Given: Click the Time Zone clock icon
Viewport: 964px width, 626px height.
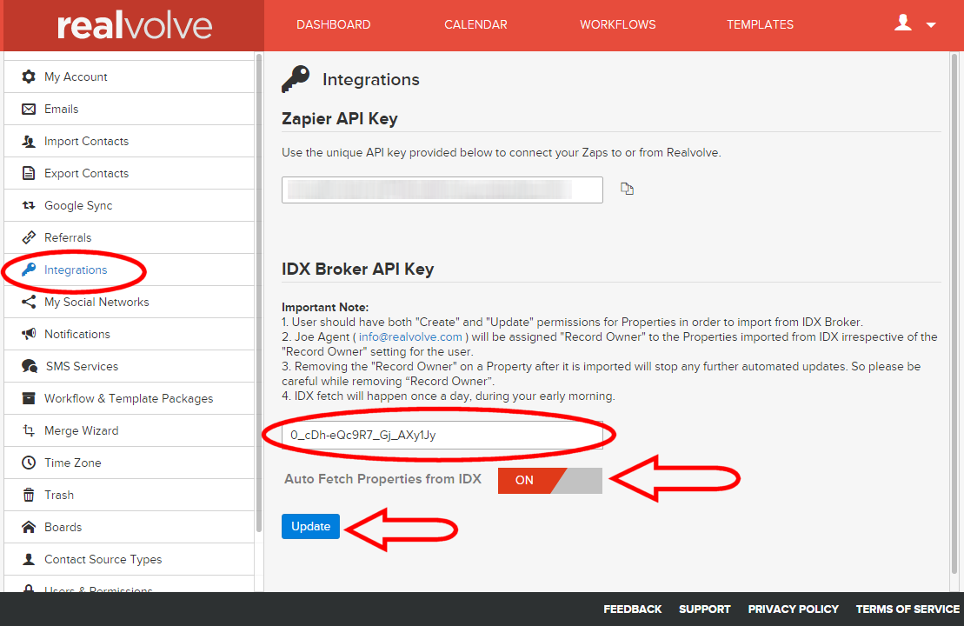Looking at the screenshot, I should [x=29, y=463].
